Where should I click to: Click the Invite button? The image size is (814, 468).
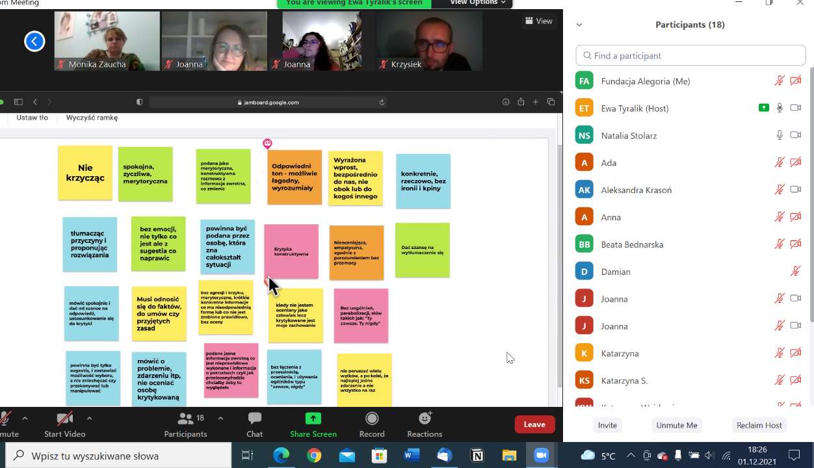pyautogui.click(x=607, y=425)
